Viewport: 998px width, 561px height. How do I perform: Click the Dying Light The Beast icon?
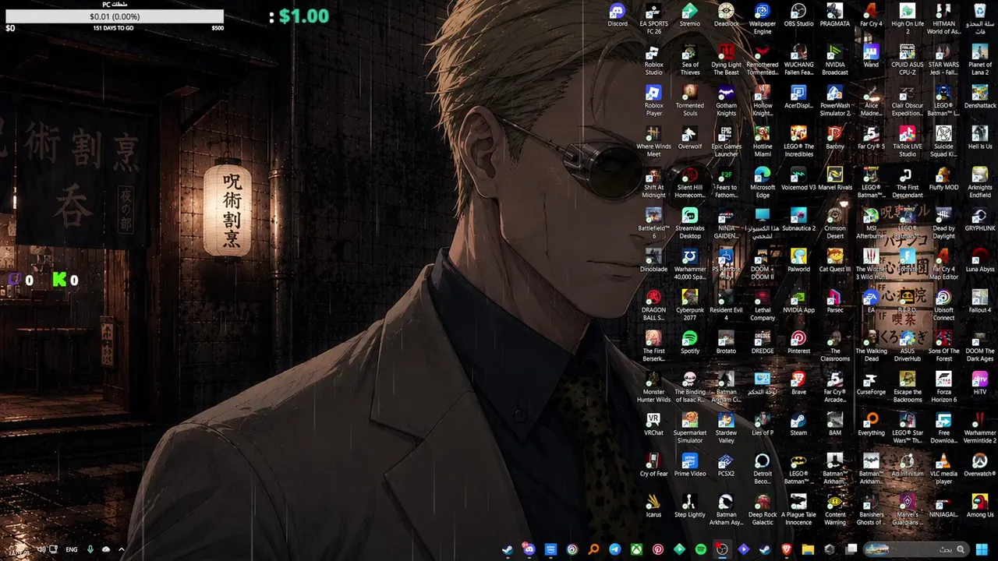pyautogui.click(x=726, y=60)
